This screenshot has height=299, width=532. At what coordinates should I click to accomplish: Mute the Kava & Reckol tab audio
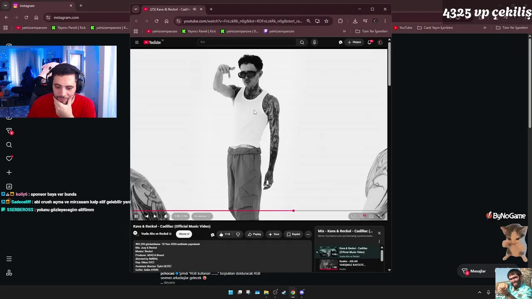click(x=195, y=9)
